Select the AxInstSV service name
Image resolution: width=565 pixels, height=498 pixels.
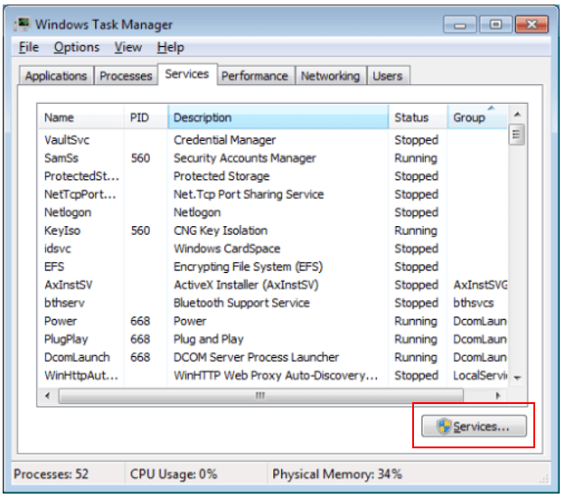pyautogui.click(x=69, y=285)
